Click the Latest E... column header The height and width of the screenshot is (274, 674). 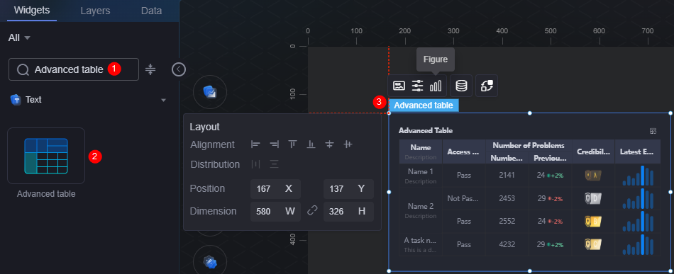click(x=638, y=152)
